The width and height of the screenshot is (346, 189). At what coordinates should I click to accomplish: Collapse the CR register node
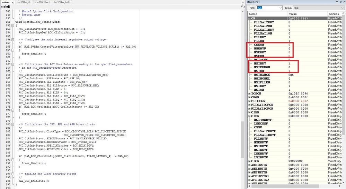point(249,19)
